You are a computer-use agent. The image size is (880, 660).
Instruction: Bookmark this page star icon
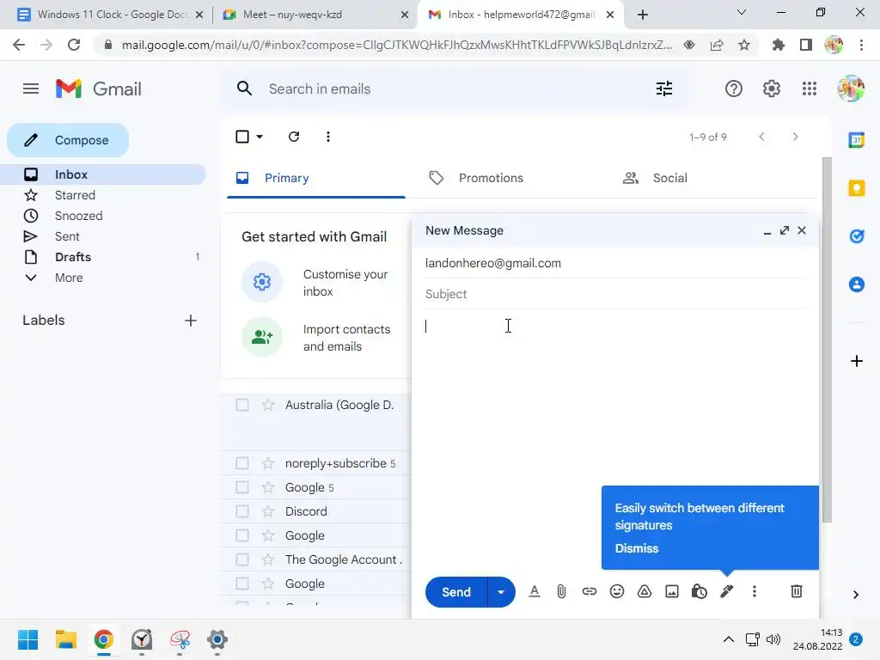[744, 45]
